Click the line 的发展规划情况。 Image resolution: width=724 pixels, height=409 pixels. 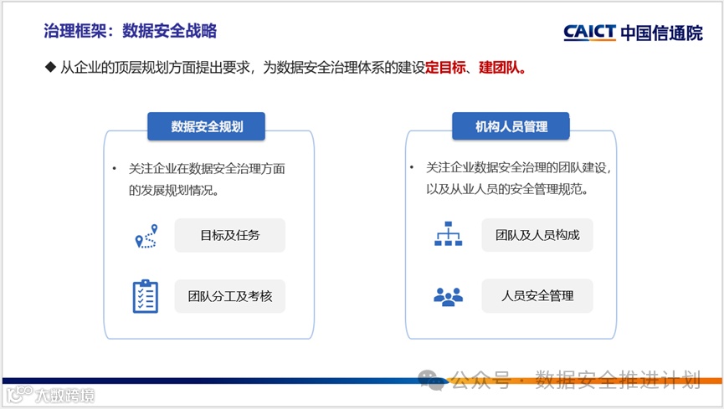coord(173,190)
